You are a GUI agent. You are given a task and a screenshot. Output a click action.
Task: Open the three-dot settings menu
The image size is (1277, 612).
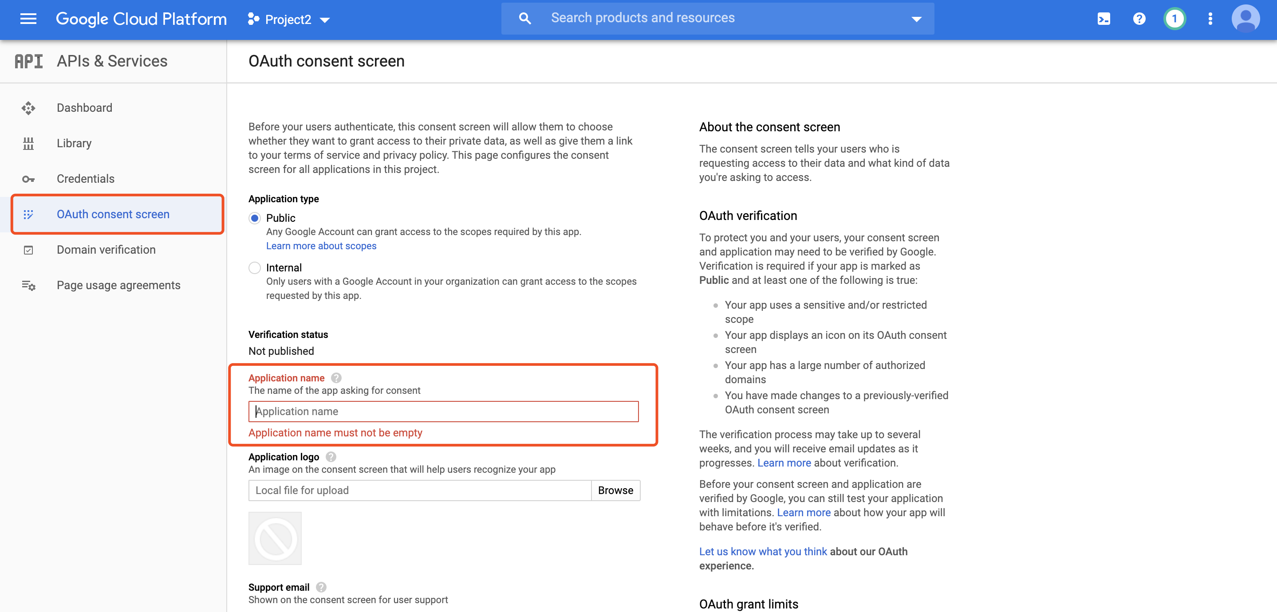(1210, 20)
